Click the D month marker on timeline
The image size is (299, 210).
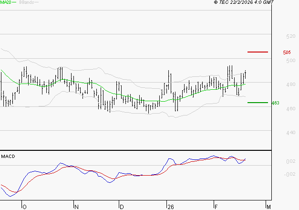click(x=122, y=207)
